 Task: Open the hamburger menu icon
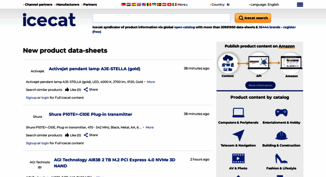(x=300, y=5)
